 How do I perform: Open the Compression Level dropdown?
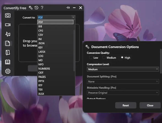123,69
